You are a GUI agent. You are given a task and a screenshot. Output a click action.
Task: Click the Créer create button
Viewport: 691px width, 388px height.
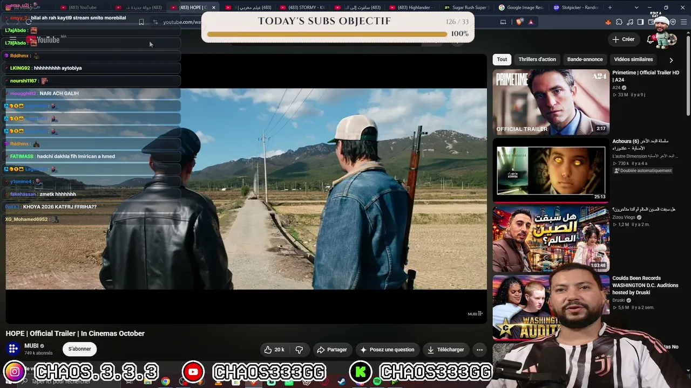(x=624, y=39)
